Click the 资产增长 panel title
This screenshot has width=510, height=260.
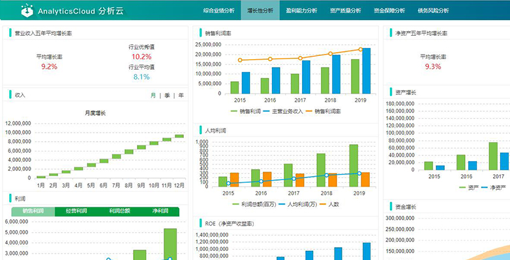click(x=406, y=92)
